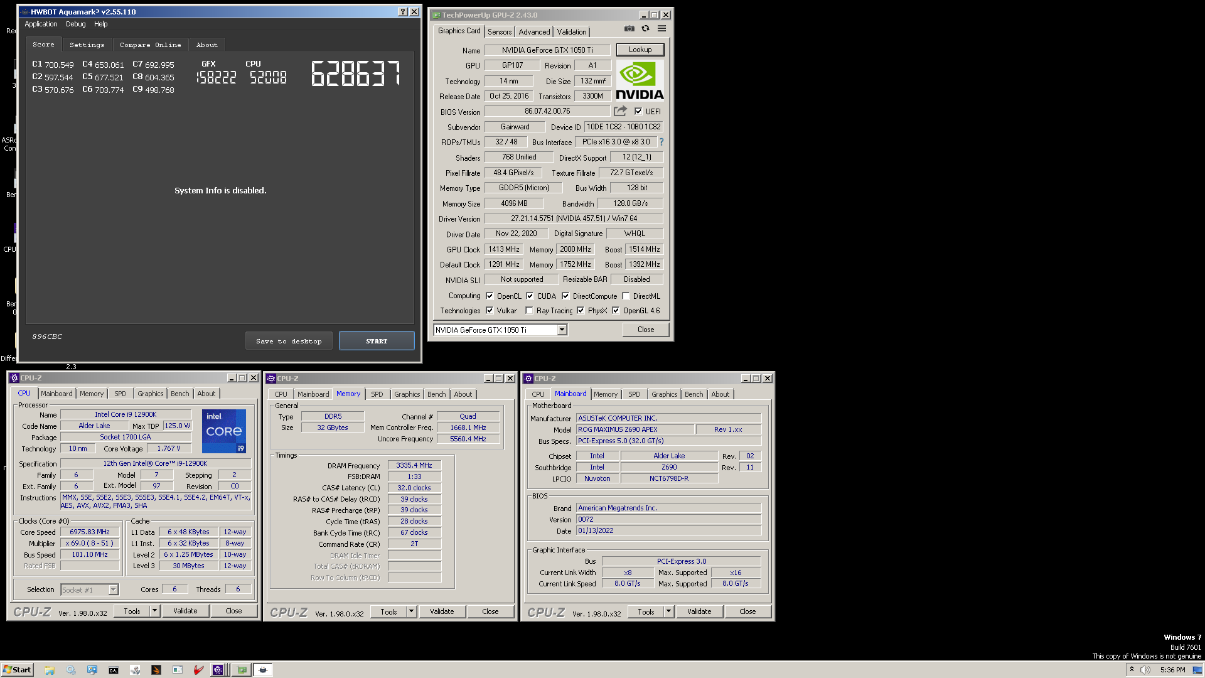
Task: Toggle the PhysX checkbox
Action: pos(581,311)
